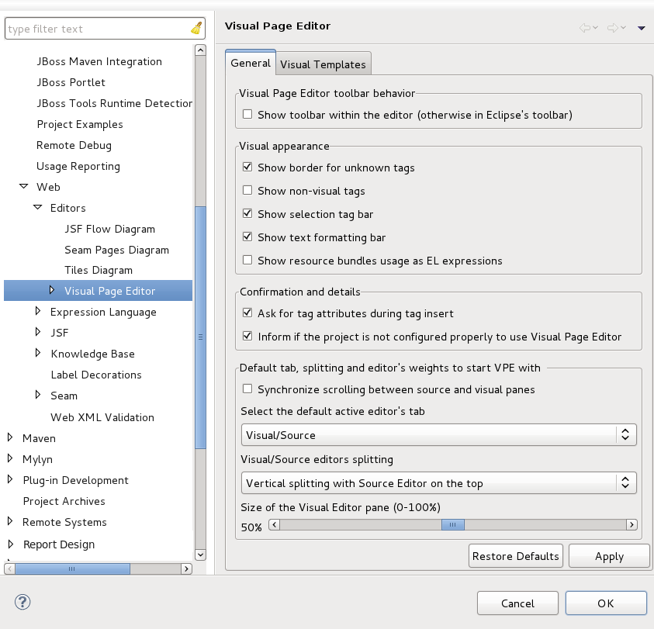Click the Visual Editor pane size slider
Image resolution: width=654 pixels, height=629 pixels.
click(452, 524)
